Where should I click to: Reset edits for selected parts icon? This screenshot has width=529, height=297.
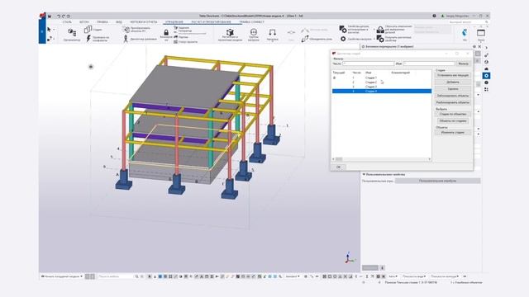(380, 30)
